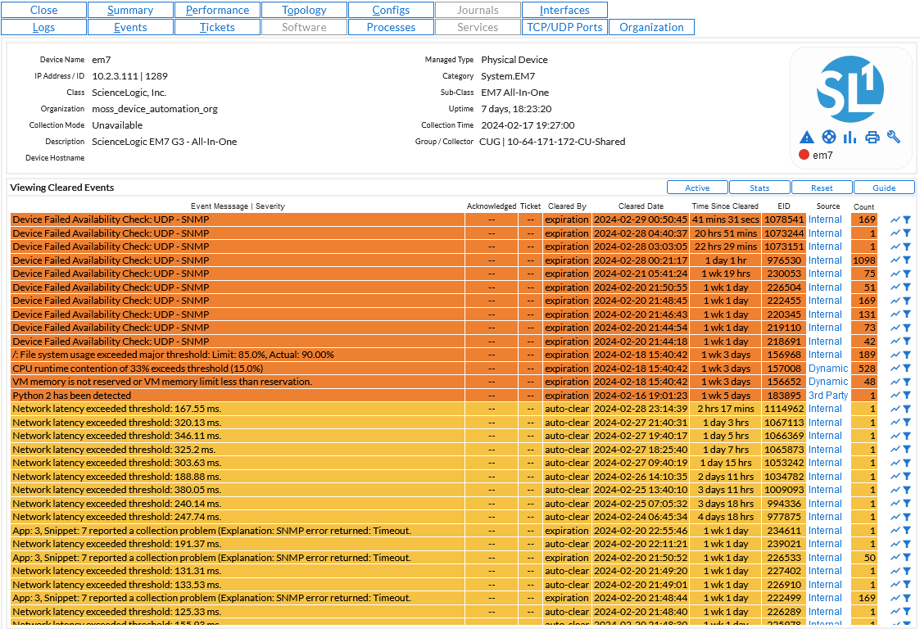
Task: Filter on the CPU runtime contention event
Action: [x=907, y=369]
